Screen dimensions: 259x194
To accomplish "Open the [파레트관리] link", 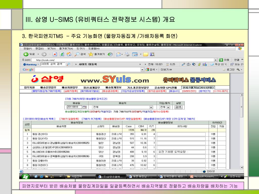I will [189, 91].
